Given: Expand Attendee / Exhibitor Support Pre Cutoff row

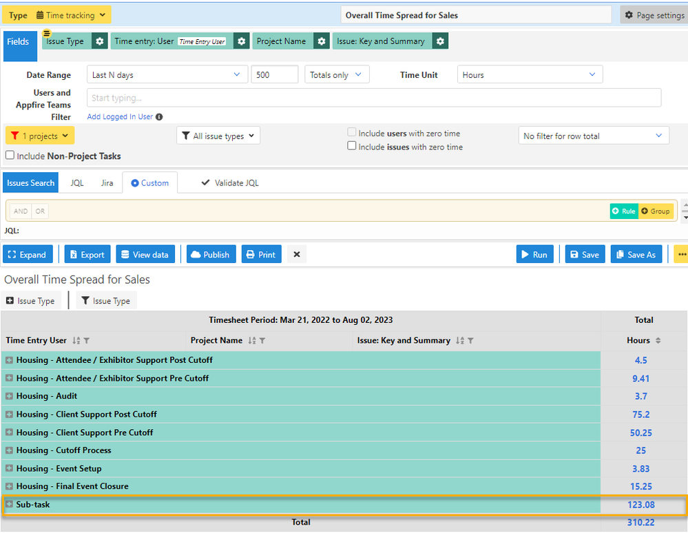Looking at the screenshot, I should pyautogui.click(x=9, y=377).
